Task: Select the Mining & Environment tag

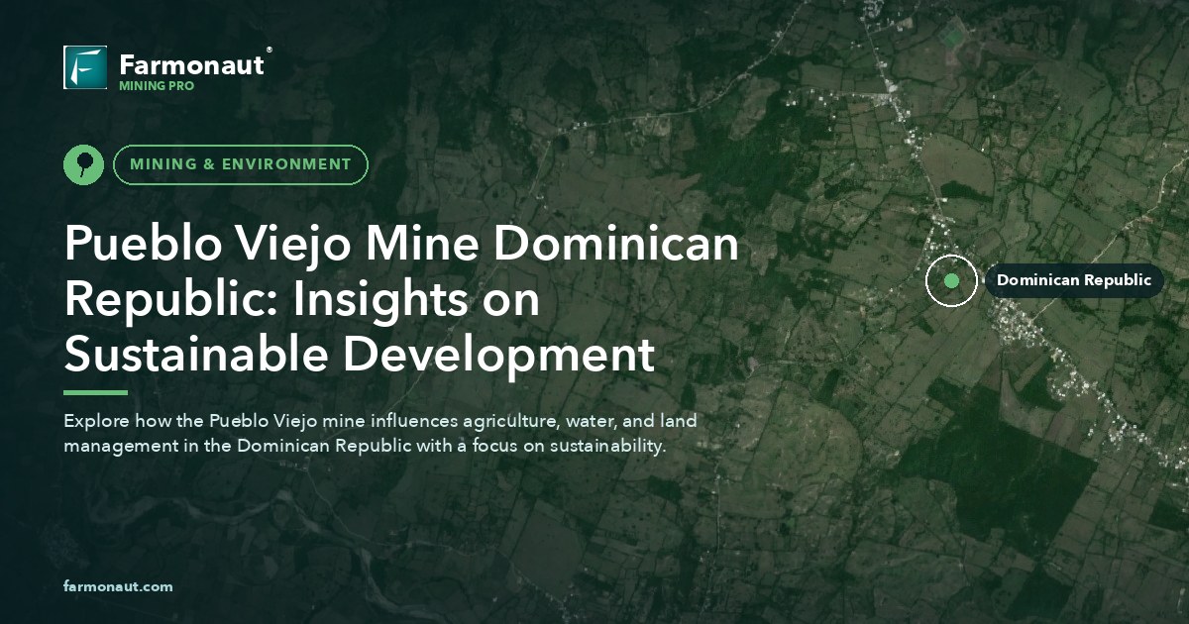Action: click(241, 164)
